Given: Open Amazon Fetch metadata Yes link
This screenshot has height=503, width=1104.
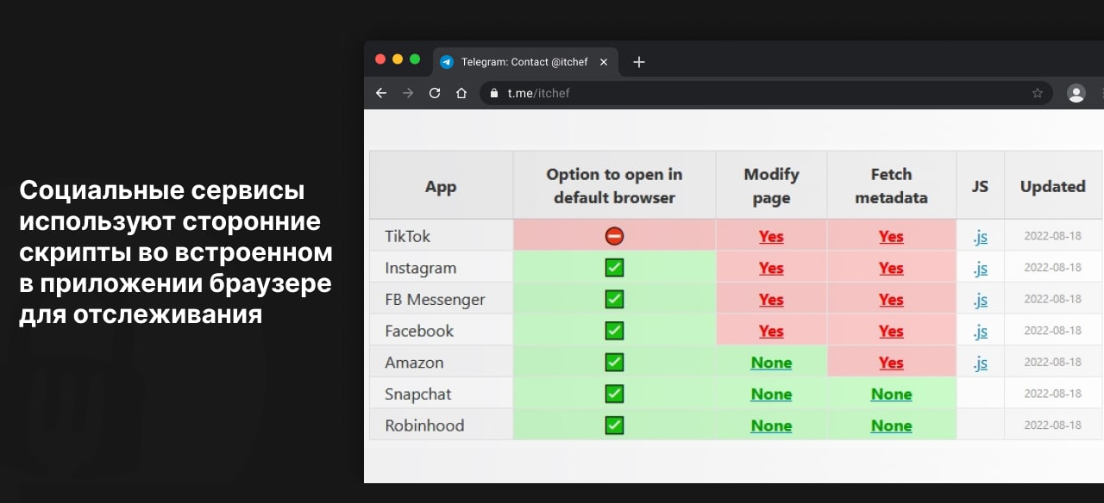Looking at the screenshot, I should pyautogui.click(x=891, y=363).
